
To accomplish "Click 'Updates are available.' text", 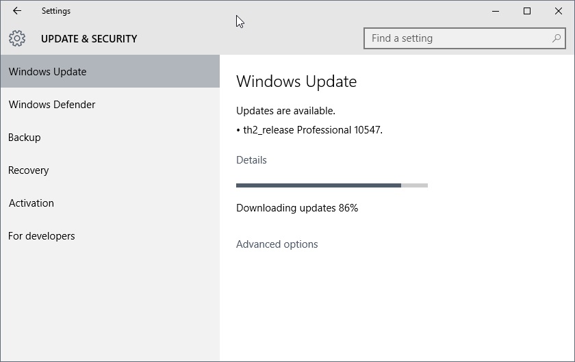I will [x=285, y=111].
